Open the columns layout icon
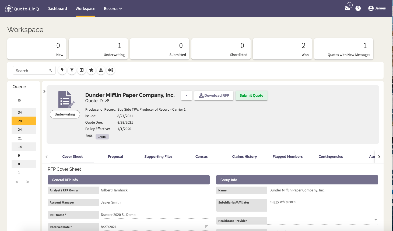The height and width of the screenshot is (231, 393). pos(82,70)
